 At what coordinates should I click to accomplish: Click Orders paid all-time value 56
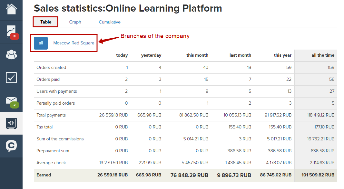click(x=332, y=79)
